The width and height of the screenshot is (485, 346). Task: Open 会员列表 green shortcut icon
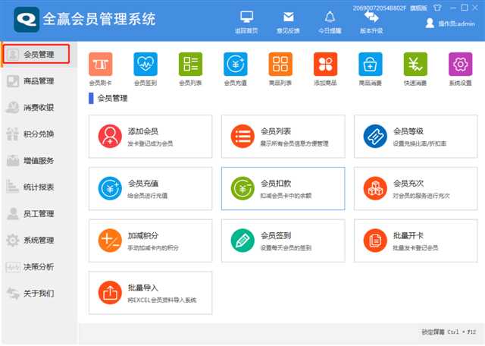[190, 64]
